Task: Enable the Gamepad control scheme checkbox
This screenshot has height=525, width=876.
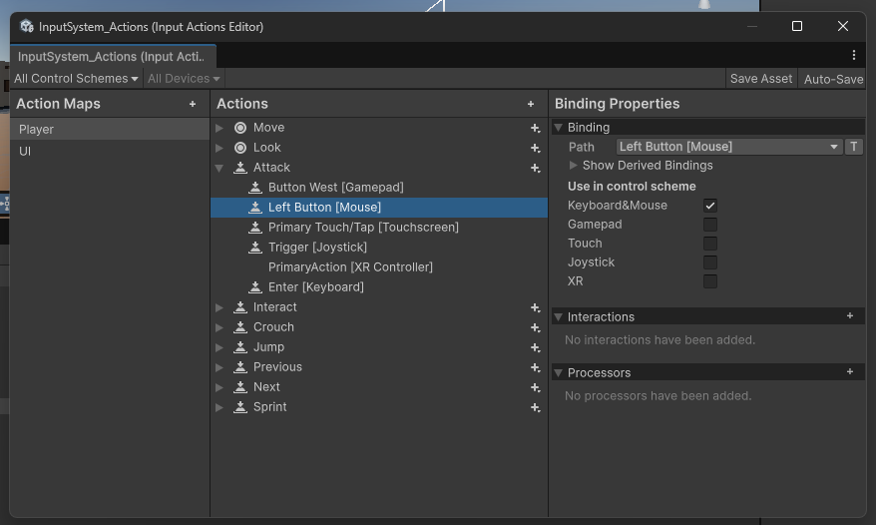Action: (710, 225)
